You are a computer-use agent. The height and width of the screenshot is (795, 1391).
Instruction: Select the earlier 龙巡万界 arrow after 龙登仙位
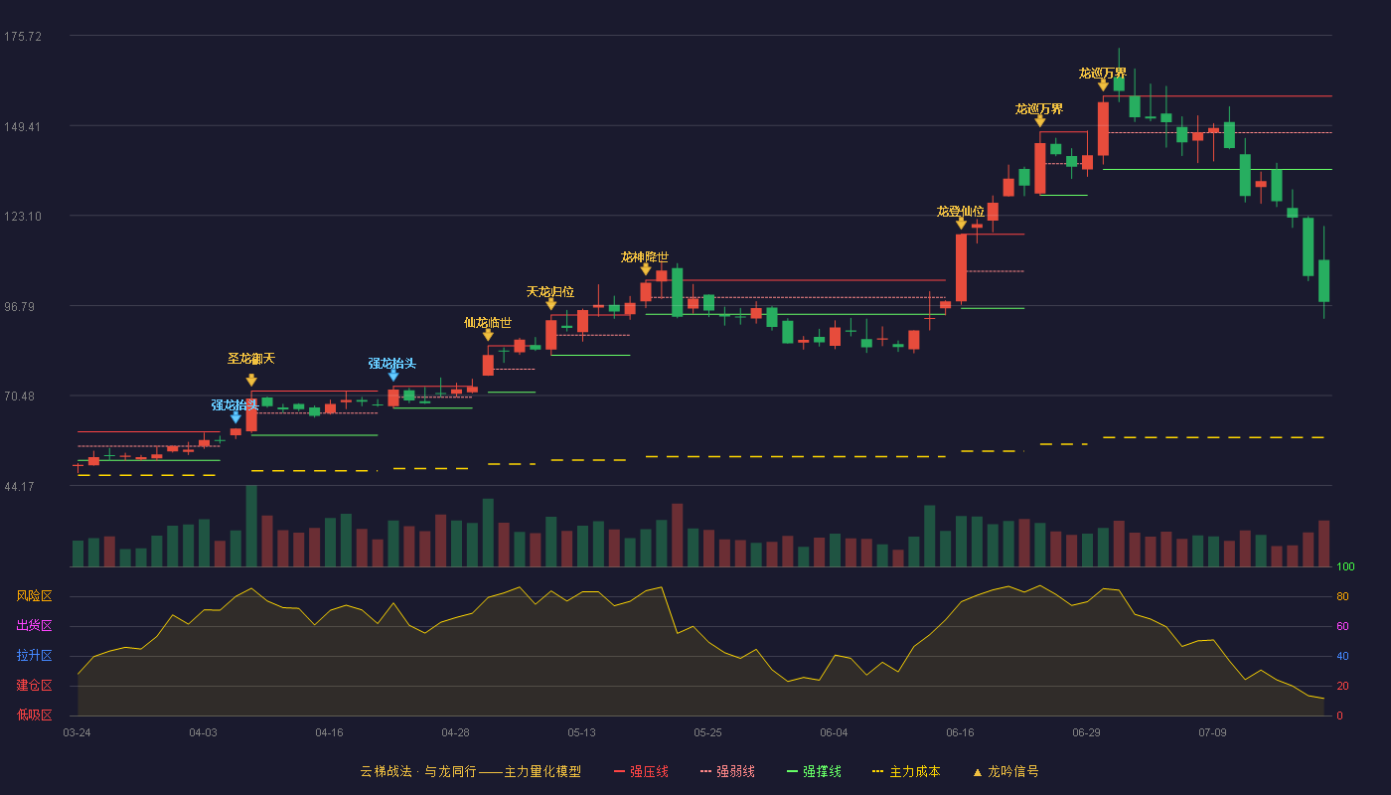(x=1040, y=121)
